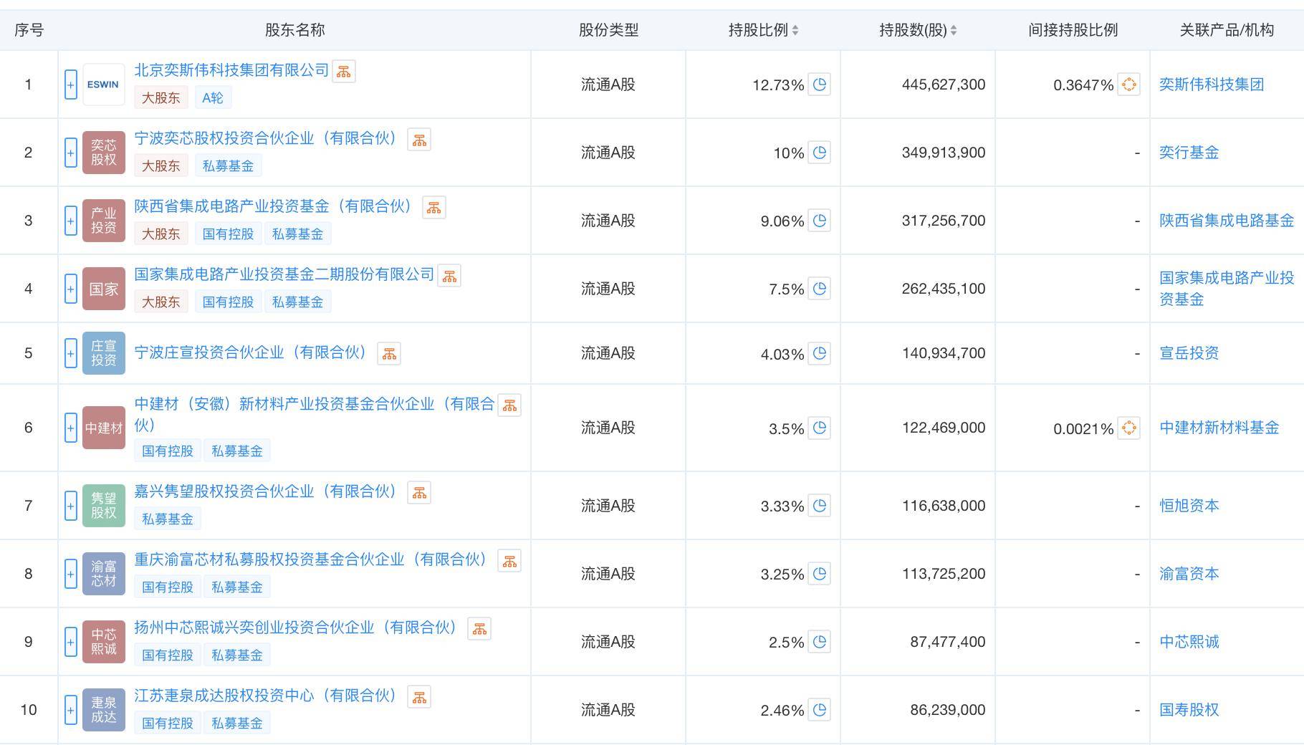The height and width of the screenshot is (745, 1304).
Task: Open shareholder link 国家集成电路产业投资基金二期股份有限公司
Action: pyautogui.click(x=284, y=274)
